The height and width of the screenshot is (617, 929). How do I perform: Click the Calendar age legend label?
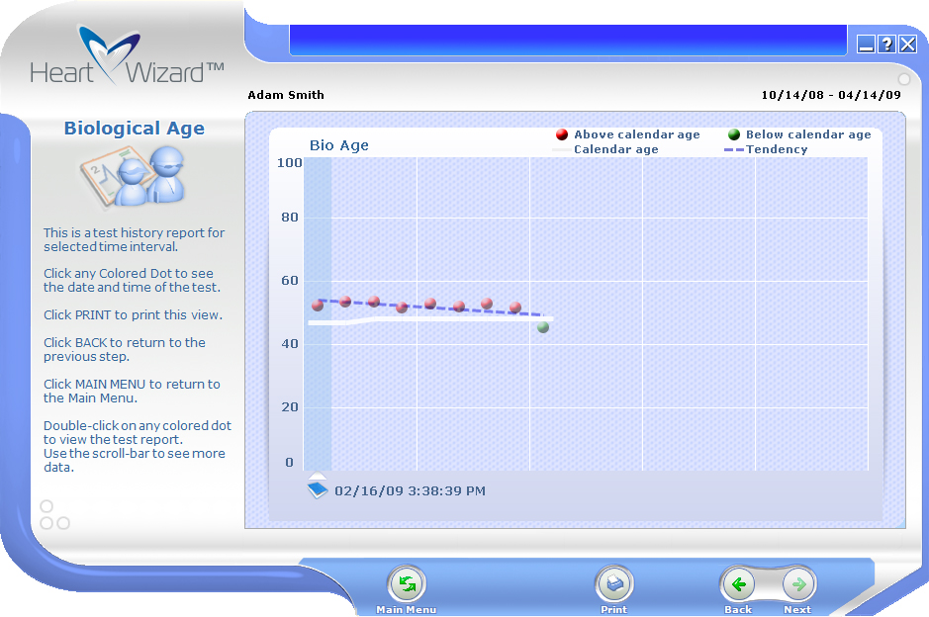615,149
